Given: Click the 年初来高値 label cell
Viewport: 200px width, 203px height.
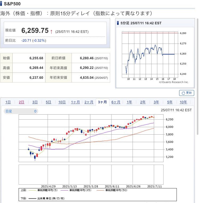Looking at the screenshot, I should (x=58, y=68).
